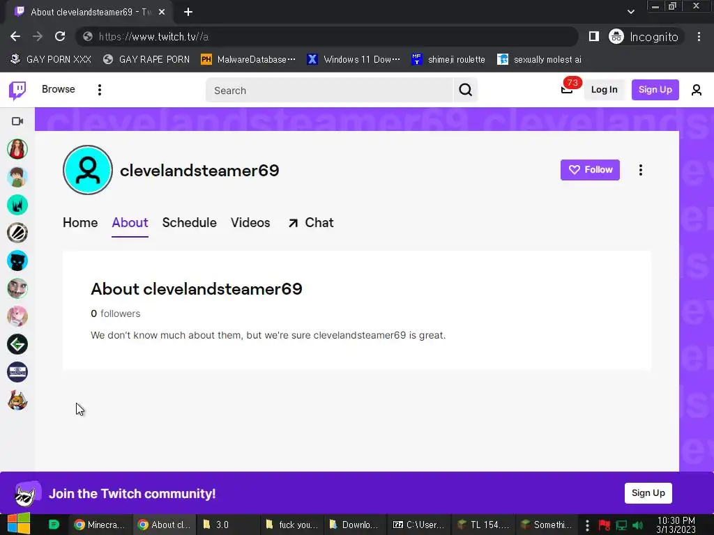Open Chrome's three-dot menu
This screenshot has height=535, width=714.
pos(699,36)
